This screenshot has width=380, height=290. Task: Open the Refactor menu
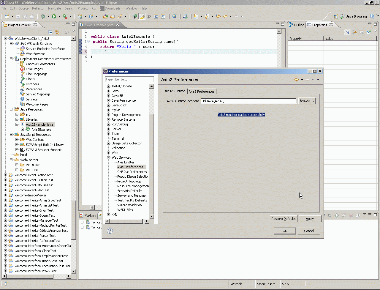[38, 8]
